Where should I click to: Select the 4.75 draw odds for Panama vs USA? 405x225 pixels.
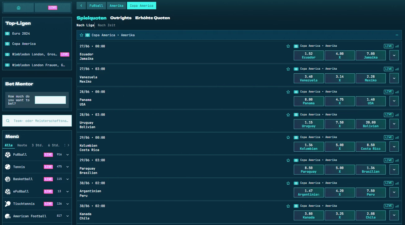click(x=340, y=101)
